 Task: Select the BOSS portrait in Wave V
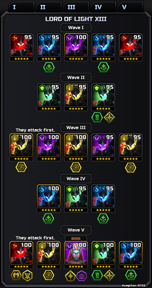[x=76, y=253]
